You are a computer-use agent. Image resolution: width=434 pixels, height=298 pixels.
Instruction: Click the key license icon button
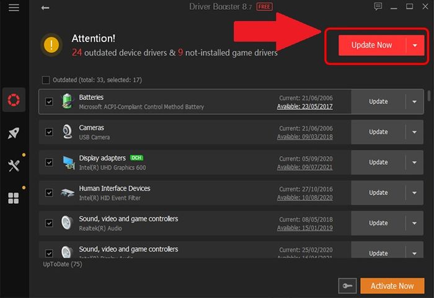click(347, 286)
